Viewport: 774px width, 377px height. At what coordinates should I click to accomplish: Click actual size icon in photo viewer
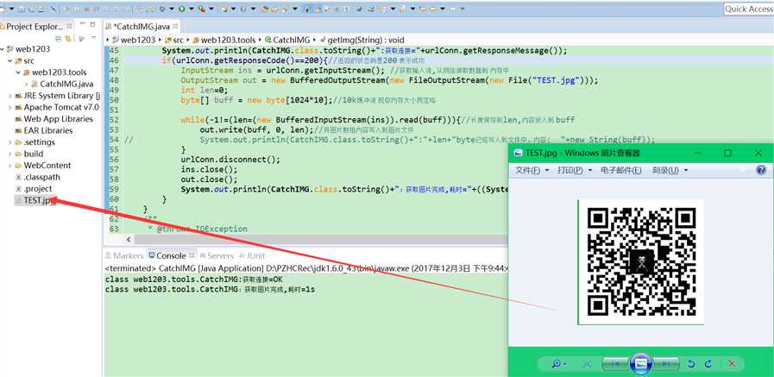(587, 364)
